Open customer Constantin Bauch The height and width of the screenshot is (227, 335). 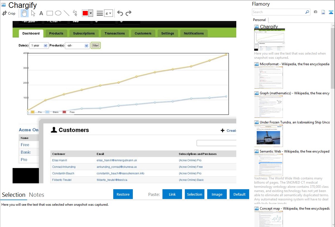pos(63,173)
